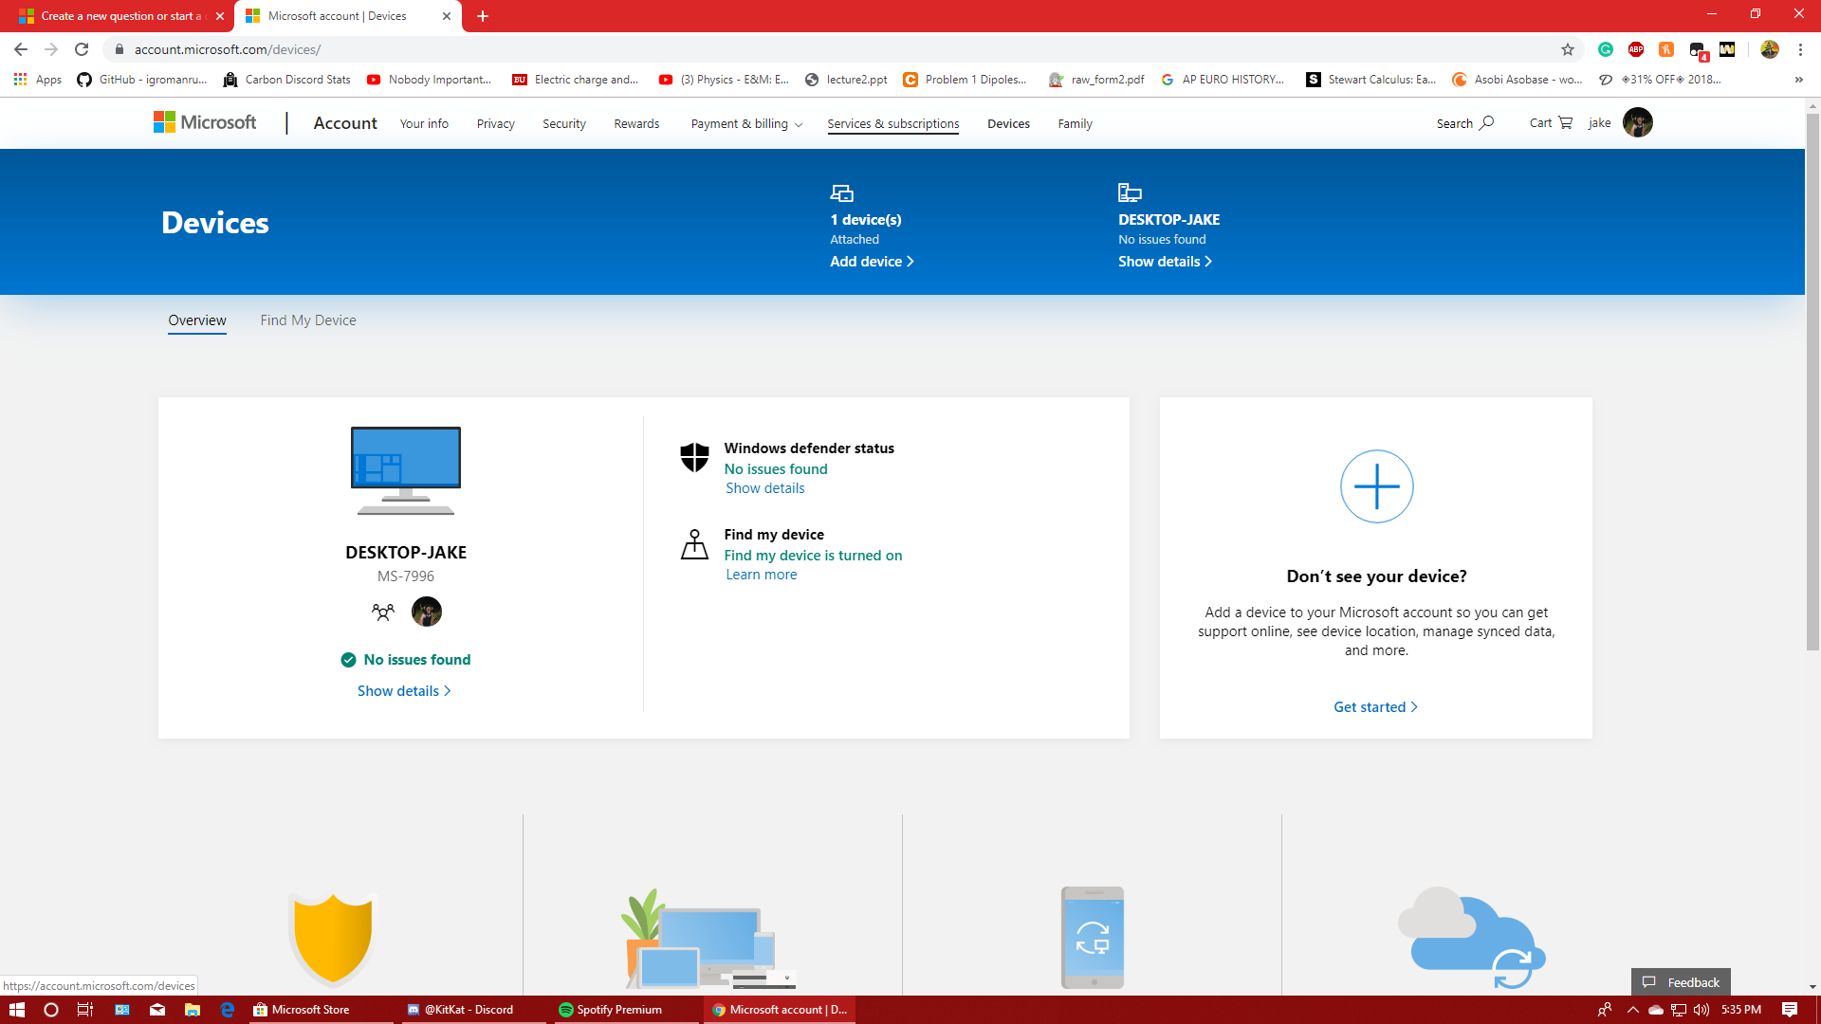This screenshot has height=1024, width=1821.
Task: Open File Explorer from taskbar
Action: click(193, 1010)
